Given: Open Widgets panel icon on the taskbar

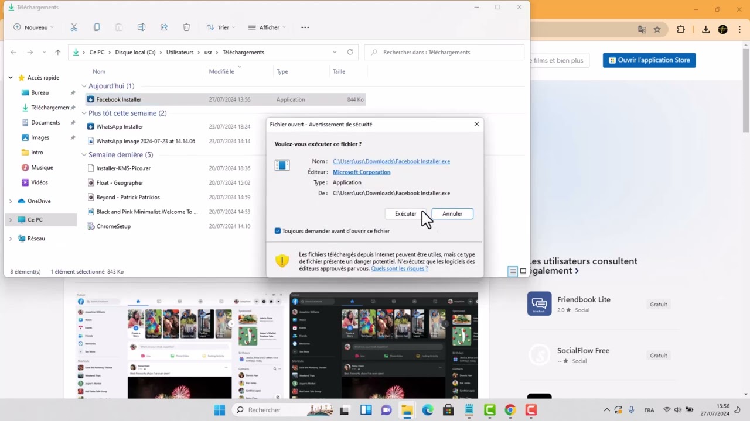Looking at the screenshot, I should point(366,410).
